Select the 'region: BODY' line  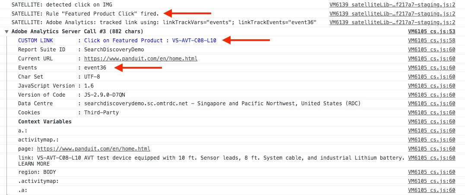tap(37, 172)
